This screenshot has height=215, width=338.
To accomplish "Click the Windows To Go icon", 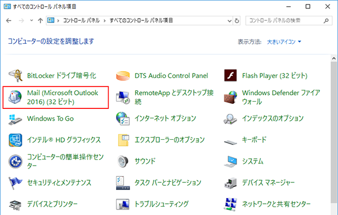I will click(x=15, y=120).
